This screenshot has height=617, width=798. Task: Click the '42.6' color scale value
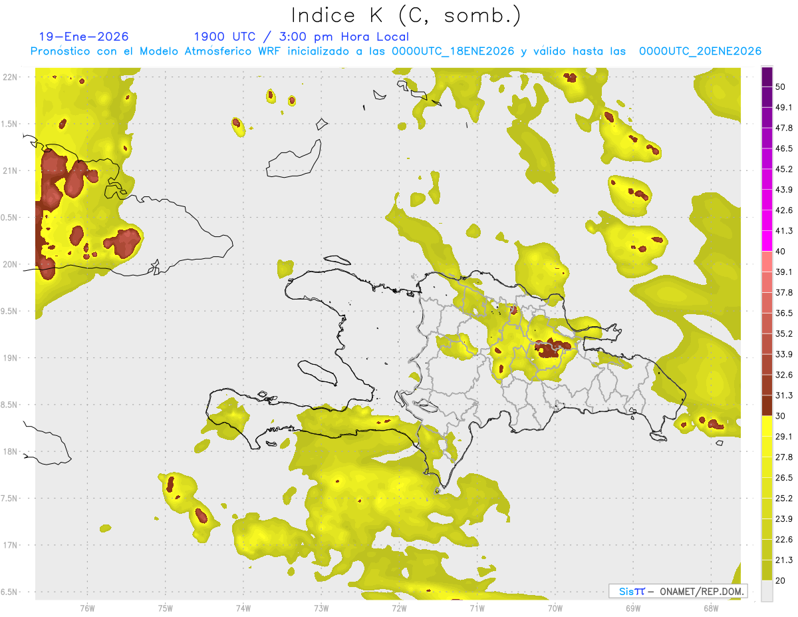[x=785, y=210]
